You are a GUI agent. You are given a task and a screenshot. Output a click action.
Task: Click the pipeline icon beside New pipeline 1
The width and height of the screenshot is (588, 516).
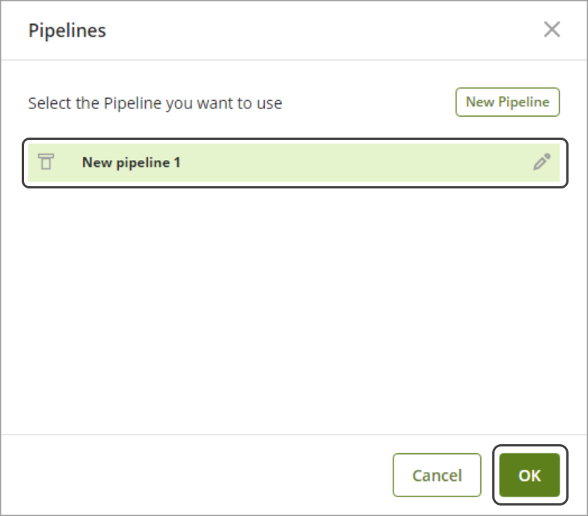46,162
